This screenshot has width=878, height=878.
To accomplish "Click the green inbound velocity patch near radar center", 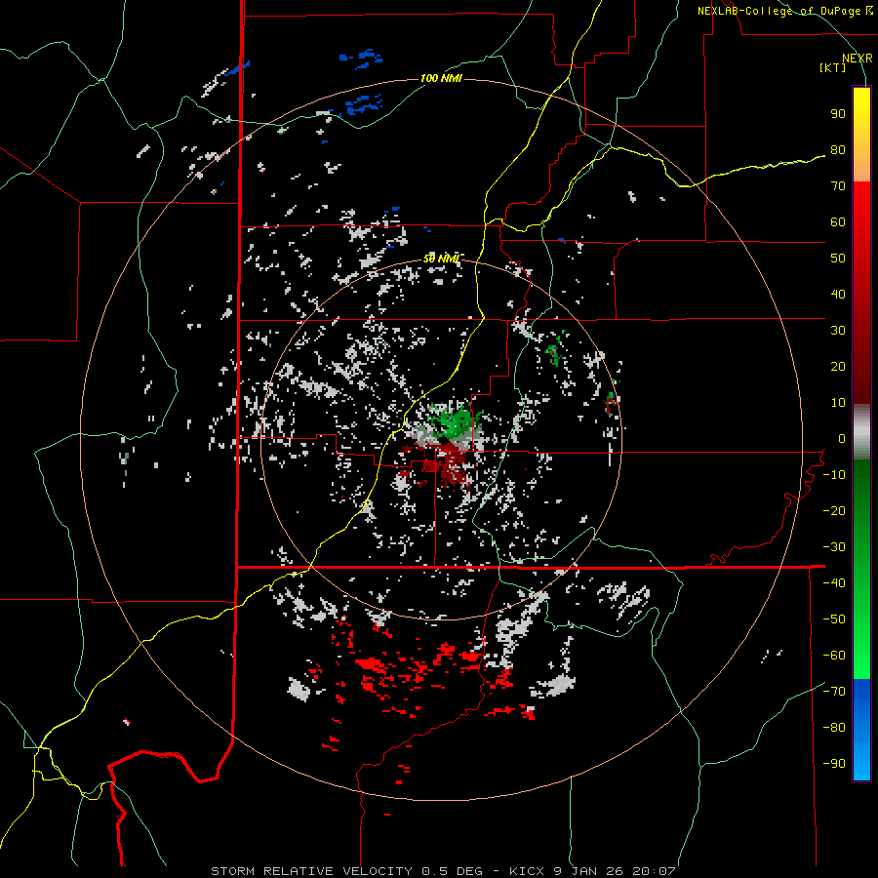I will tap(453, 421).
